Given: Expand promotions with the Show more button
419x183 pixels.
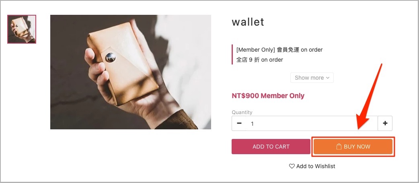Looking at the screenshot, I should pyautogui.click(x=312, y=78).
